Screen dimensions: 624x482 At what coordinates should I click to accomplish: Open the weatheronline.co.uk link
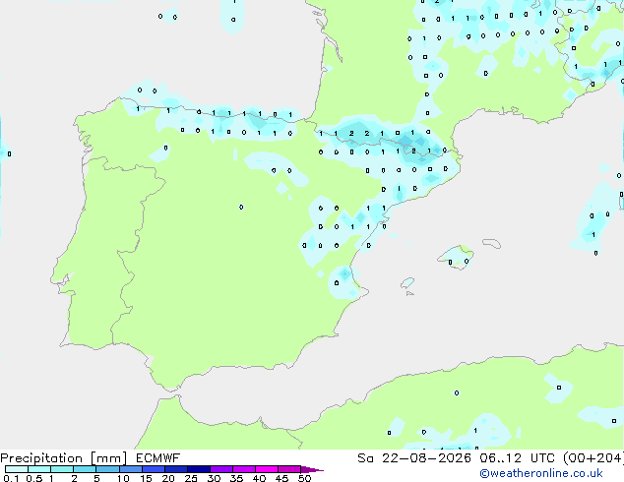(541, 473)
